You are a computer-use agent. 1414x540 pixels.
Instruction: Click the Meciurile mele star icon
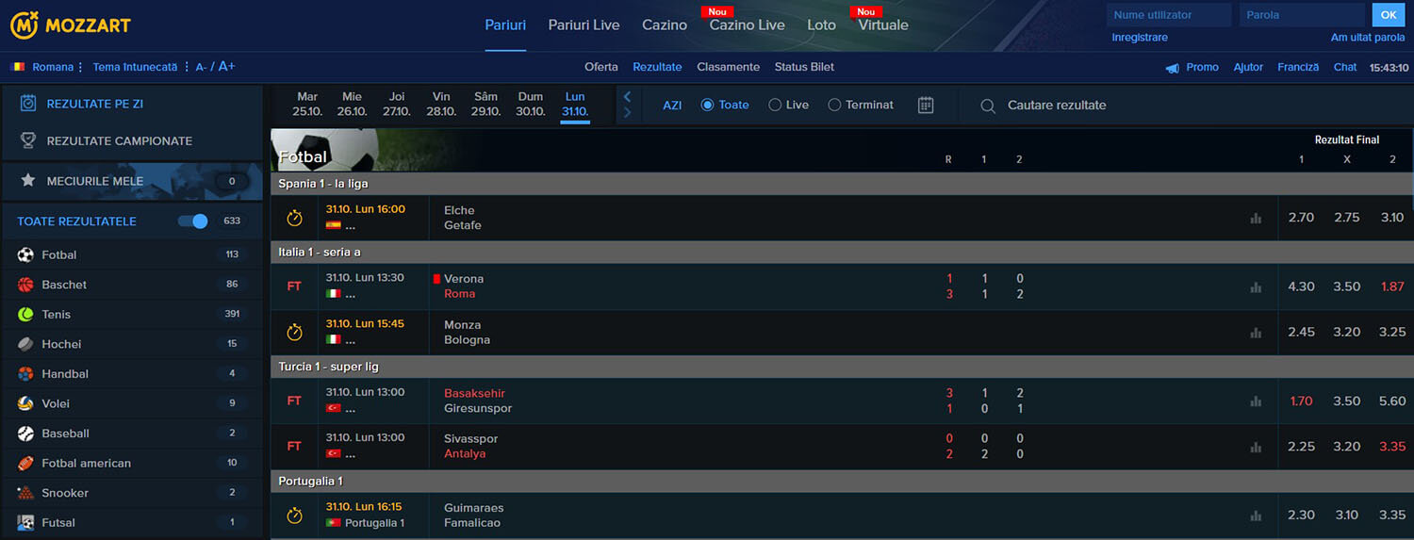pos(28,180)
